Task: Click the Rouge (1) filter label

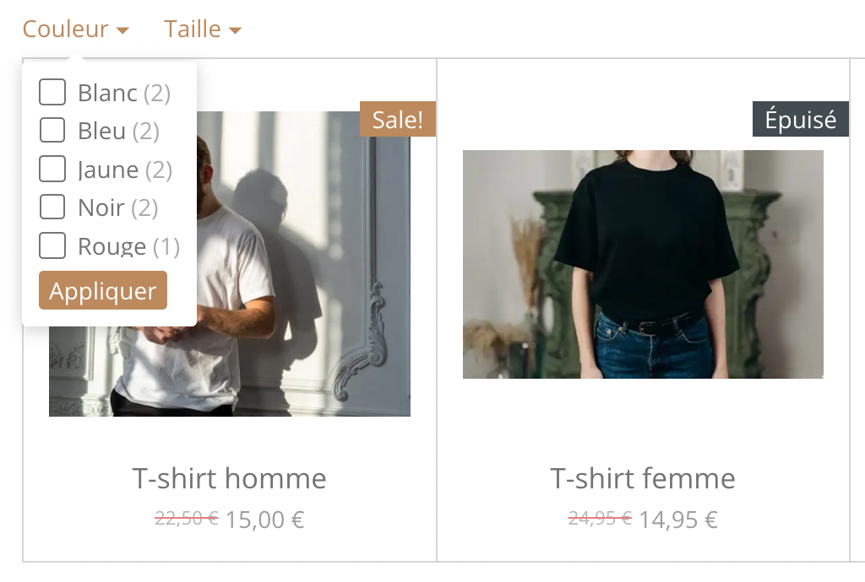Action: point(129,246)
